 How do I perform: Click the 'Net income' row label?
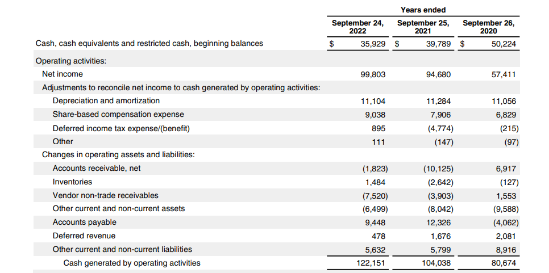point(63,74)
